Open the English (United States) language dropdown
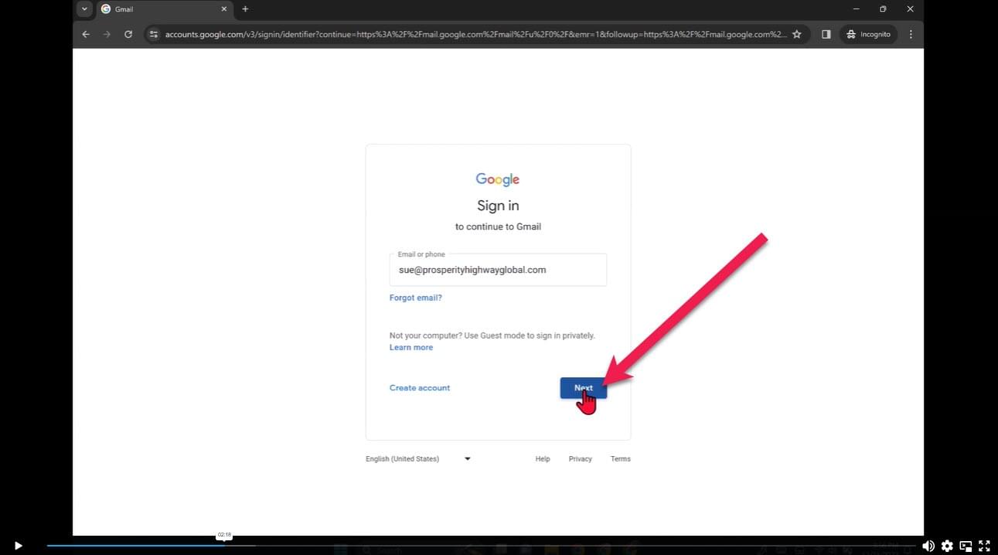 [x=418, y=459]
